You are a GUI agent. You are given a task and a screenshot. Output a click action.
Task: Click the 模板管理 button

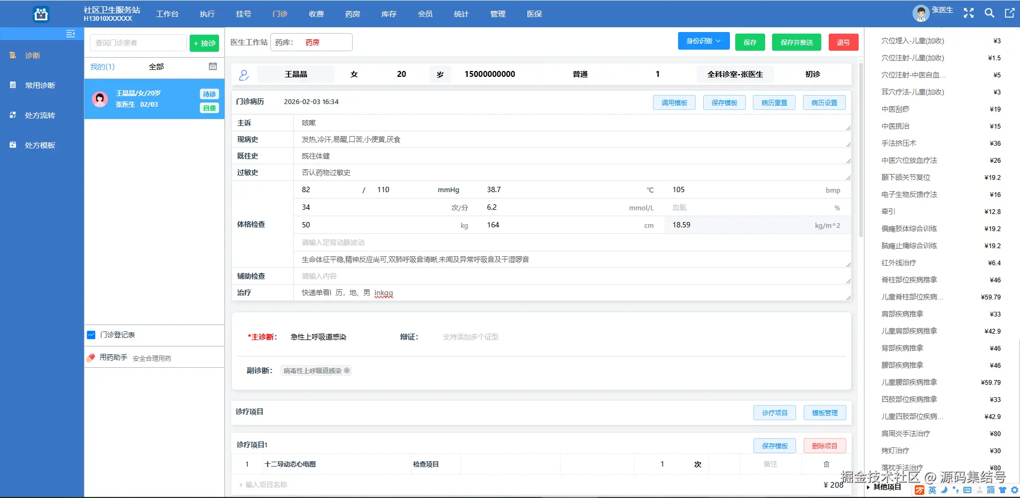tap(825, 413)
